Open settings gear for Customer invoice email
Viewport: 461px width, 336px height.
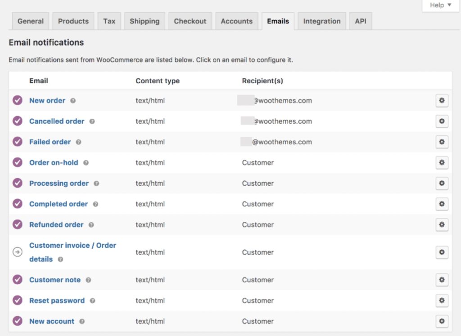click(x=442, y=252)
